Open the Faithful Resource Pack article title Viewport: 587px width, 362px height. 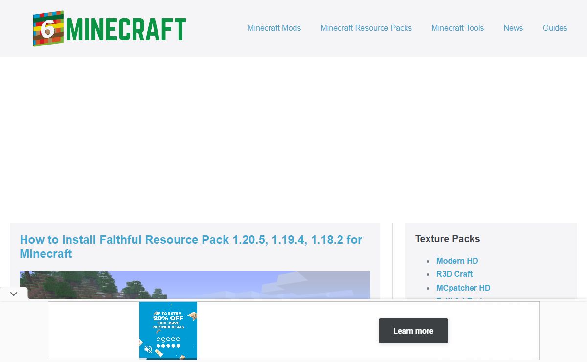pos(191,247)
